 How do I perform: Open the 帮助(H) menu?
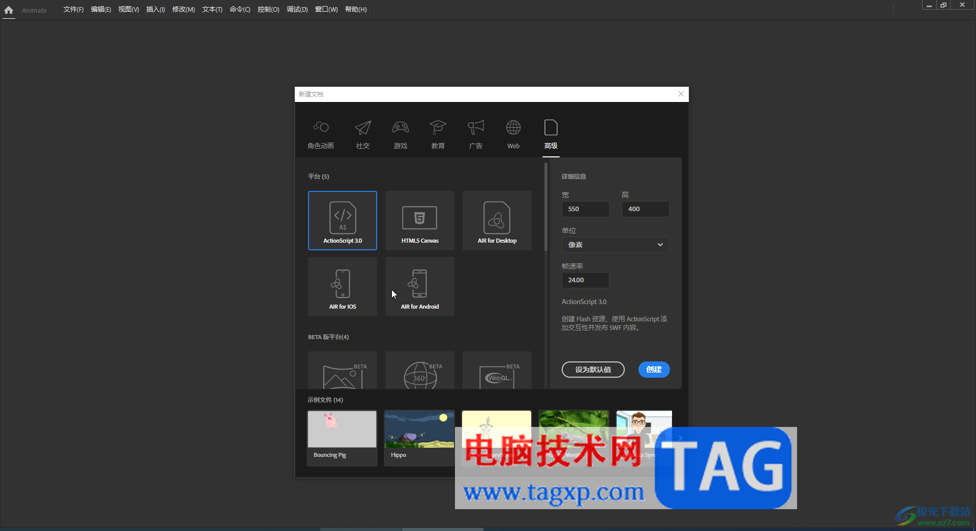(x=356, y=10)
